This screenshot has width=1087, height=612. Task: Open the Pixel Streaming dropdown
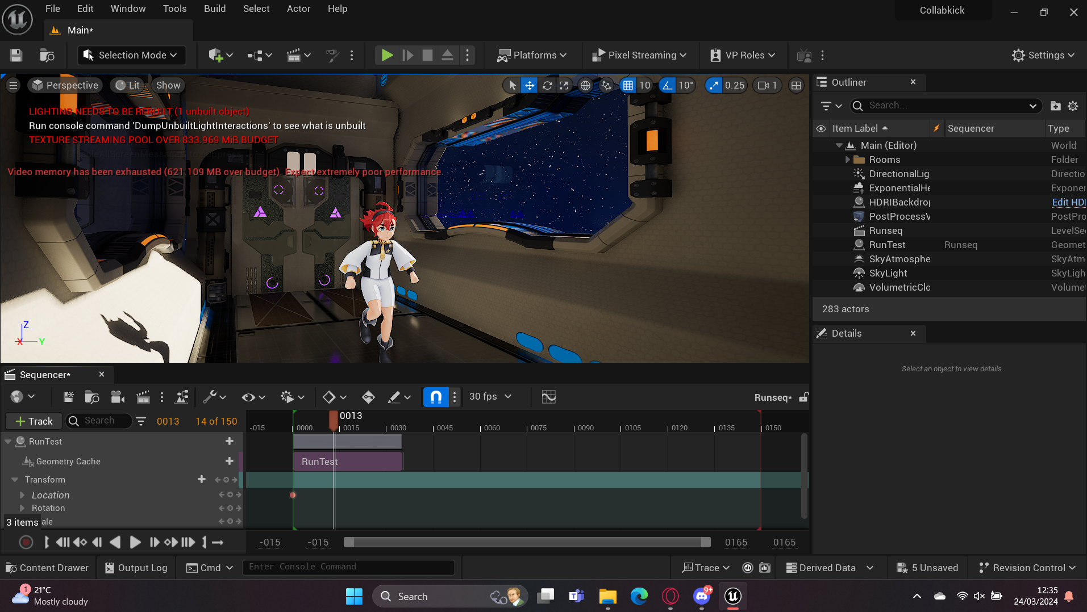639,55
